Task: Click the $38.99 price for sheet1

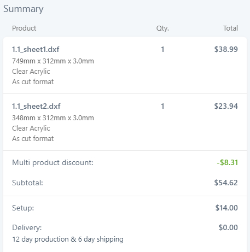Action: [226, 49]
